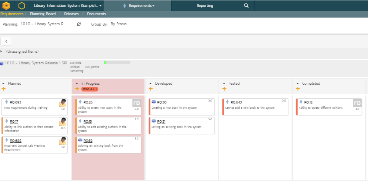The width and height of the screenshot is (368, 181).
Task: Click the hexagon workspace icon in header
Action: pos(22,6)
